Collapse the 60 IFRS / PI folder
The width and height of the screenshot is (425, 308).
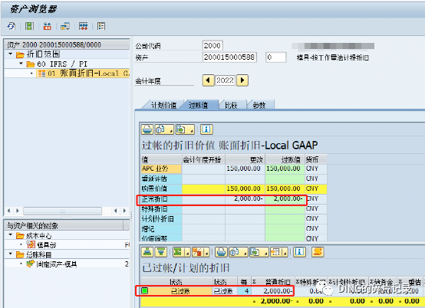[x=21, y=64]
